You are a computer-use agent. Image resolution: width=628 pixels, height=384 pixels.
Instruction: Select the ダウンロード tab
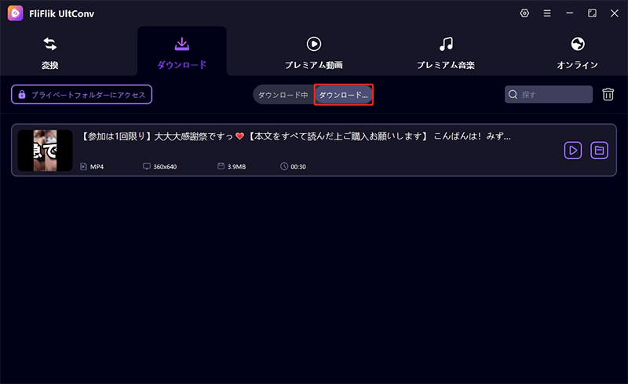pos(181,52)
